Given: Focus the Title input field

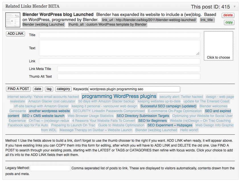Looking at the screenshot, I should (x=120, y=35).
